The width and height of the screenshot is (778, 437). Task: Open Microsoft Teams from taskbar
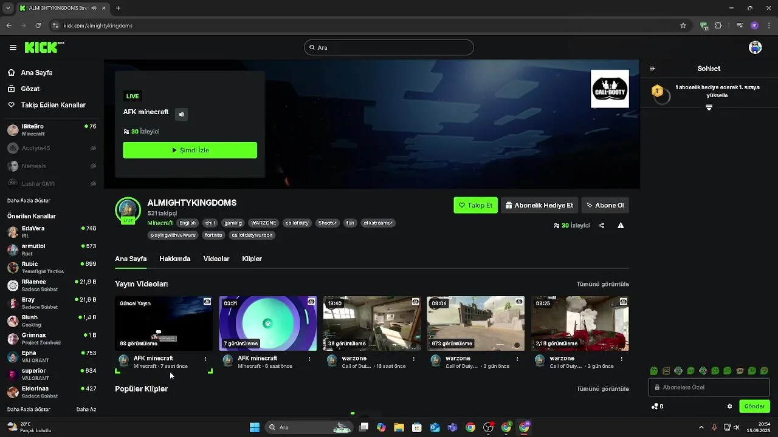452,427
